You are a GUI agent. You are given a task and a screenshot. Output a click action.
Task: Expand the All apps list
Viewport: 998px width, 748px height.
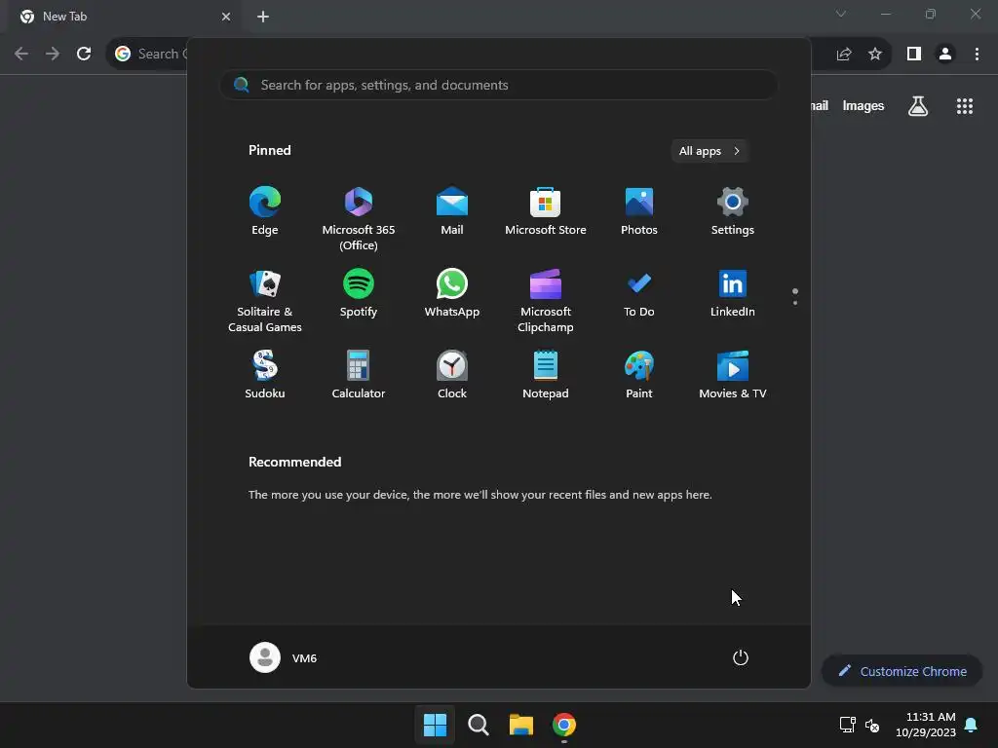click(710, 151)
